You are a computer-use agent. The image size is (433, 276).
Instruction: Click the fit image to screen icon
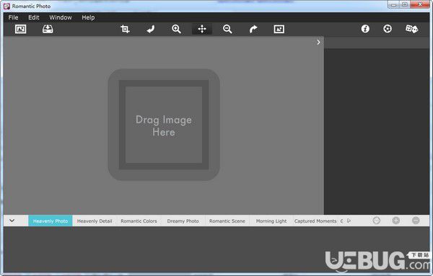pyautogui.click(x=279, y=29)
